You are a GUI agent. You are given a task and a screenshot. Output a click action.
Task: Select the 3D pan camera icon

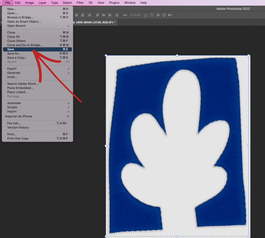158,15
